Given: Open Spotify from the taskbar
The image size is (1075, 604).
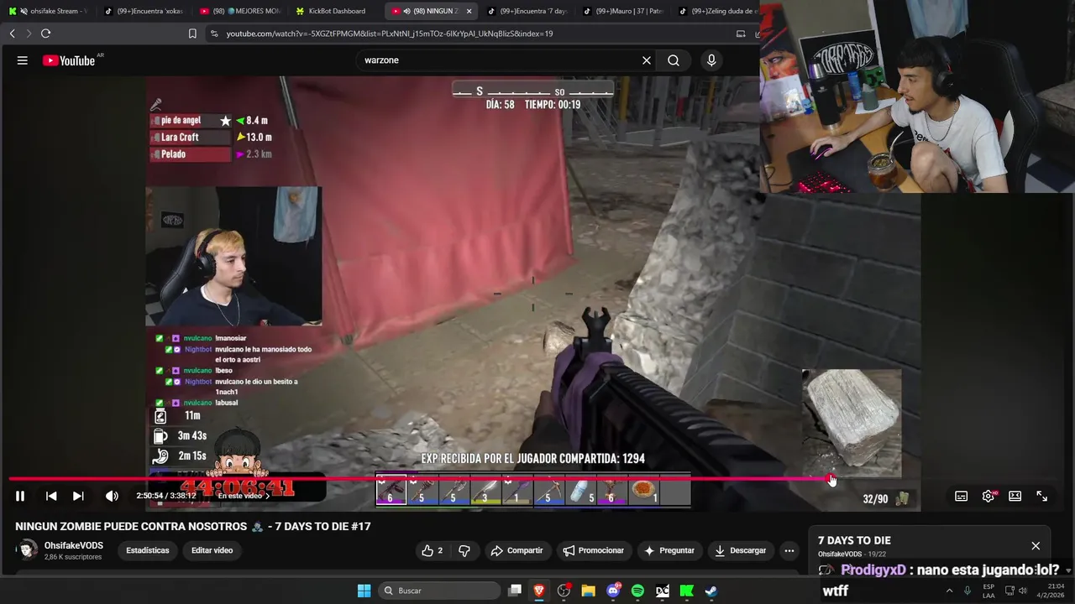Looking at the screenshot, I should pos(637,591).
